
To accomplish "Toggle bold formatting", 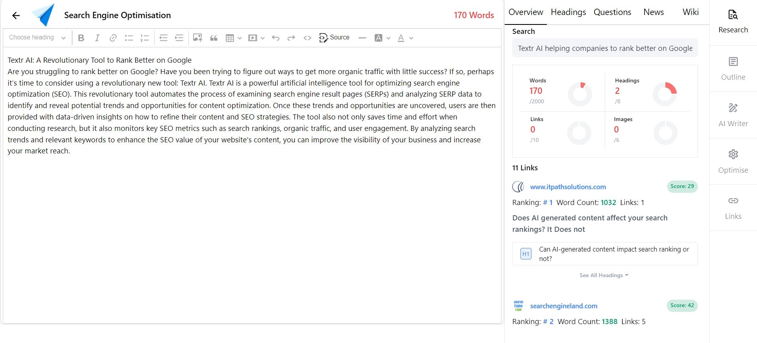I will (81, 38).
